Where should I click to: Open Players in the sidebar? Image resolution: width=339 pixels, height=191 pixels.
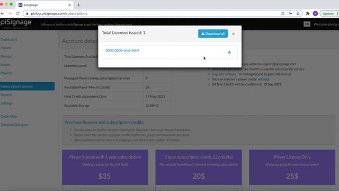click(x=6, y=48)
